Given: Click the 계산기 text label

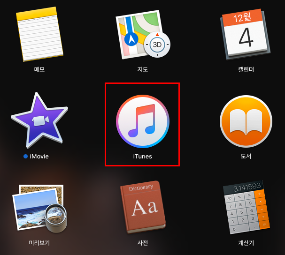Looking at the screenshot, I should [246, 243].
